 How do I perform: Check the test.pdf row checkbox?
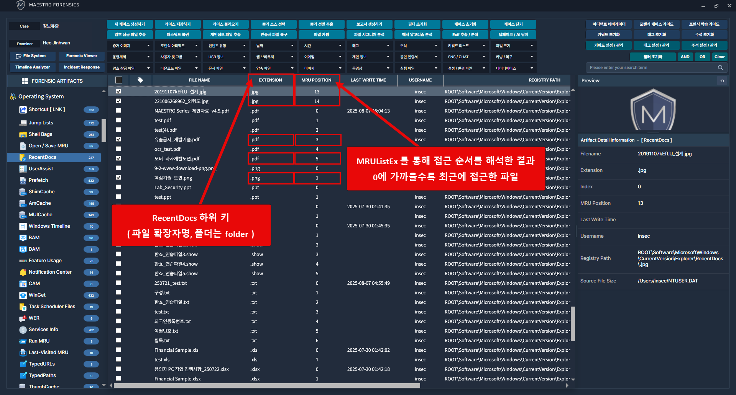point(118,120)
